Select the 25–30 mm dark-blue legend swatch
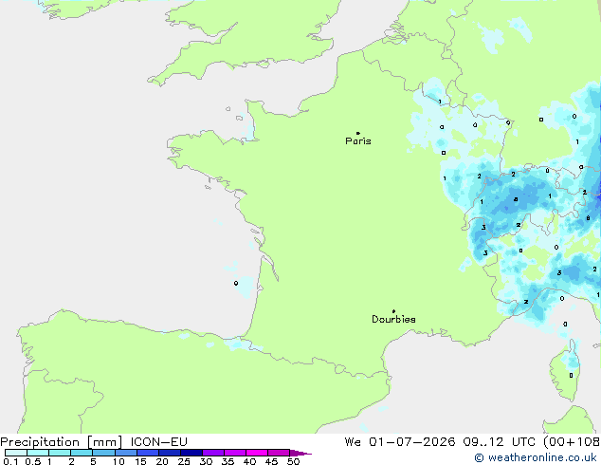This screenshot has height=465, width=601. [x=191, y=453]
